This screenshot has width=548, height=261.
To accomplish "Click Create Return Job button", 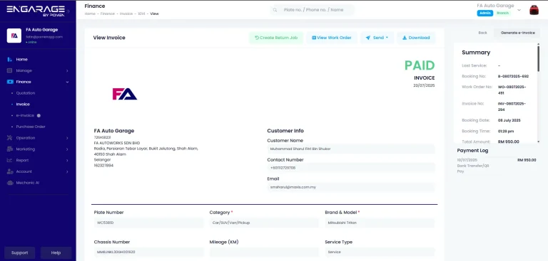I will click(276, 38).
